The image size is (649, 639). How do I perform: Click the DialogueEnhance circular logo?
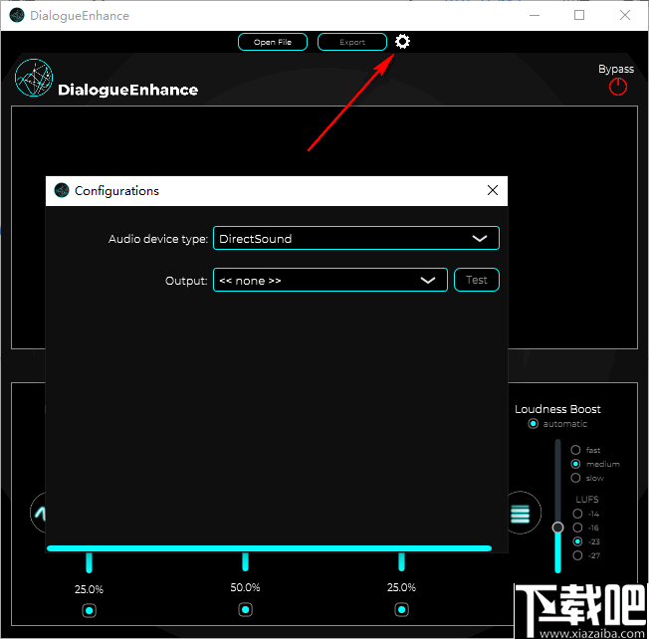point(34,78)
